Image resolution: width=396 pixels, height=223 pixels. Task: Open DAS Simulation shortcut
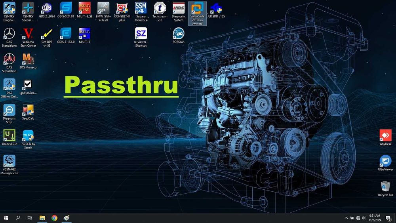click(x=9, y=63)
